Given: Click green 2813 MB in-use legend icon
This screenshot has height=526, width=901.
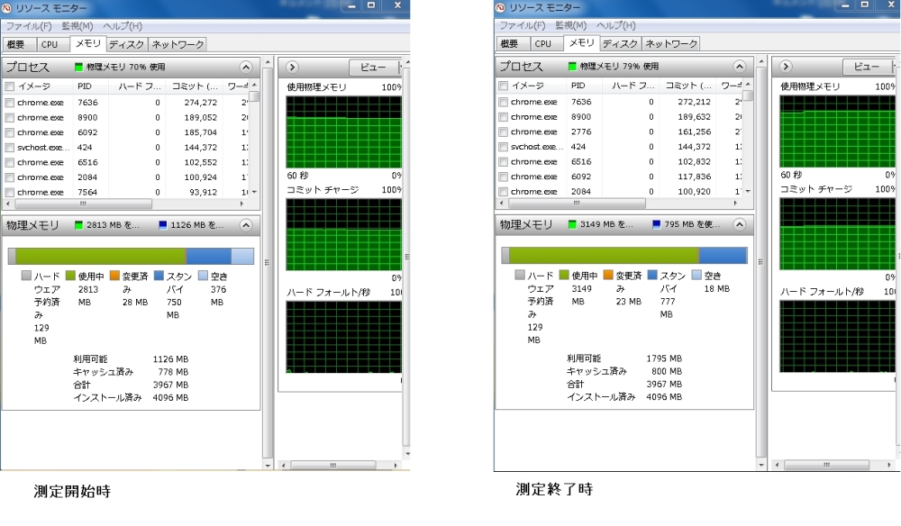Looking at the screenshot, I should click(79, 225).
